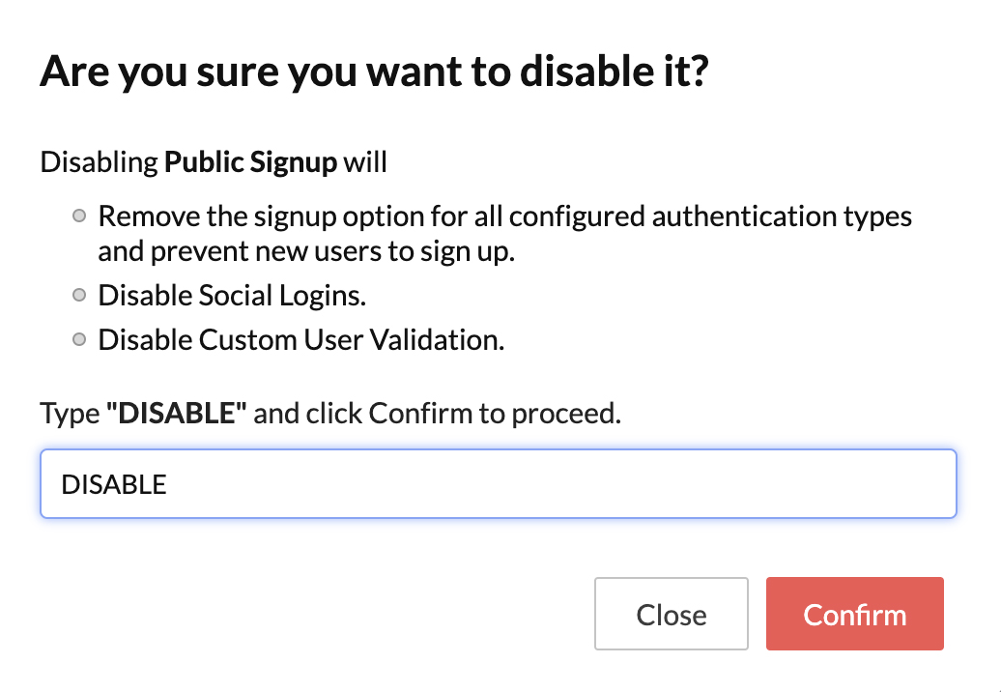This screenshot has width=1001, height=692.
Task: Click the dialog title asking to disable
Action: click(x=374, y=71)
